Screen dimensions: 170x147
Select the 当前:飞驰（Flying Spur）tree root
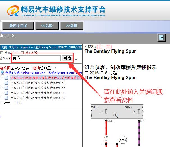43,73
